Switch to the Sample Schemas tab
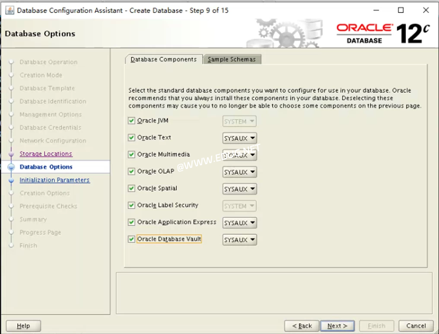Screen dimensions: 439x334 [x=232, y=59]
